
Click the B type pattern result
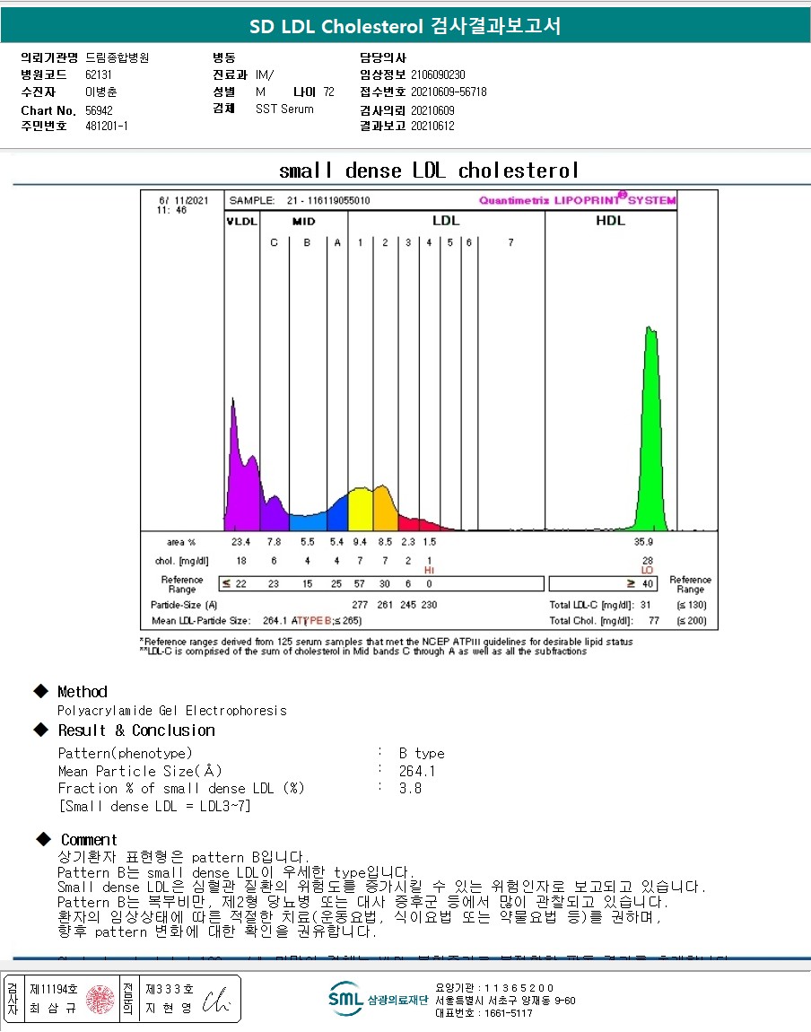[x=422, y=753]
